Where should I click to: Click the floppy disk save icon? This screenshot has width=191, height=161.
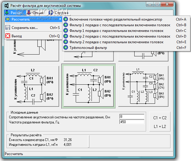[8, 28]
